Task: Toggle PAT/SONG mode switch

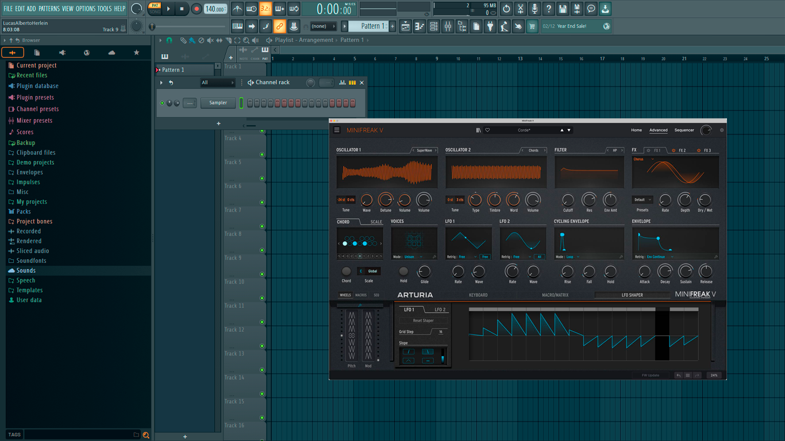Action: [155, 9]
